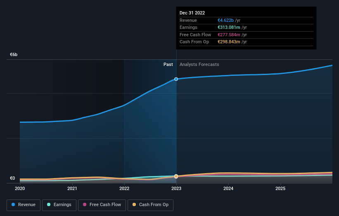Click the Cash From Op label in tooltip
339x216 pixels.
click(194, 42)
